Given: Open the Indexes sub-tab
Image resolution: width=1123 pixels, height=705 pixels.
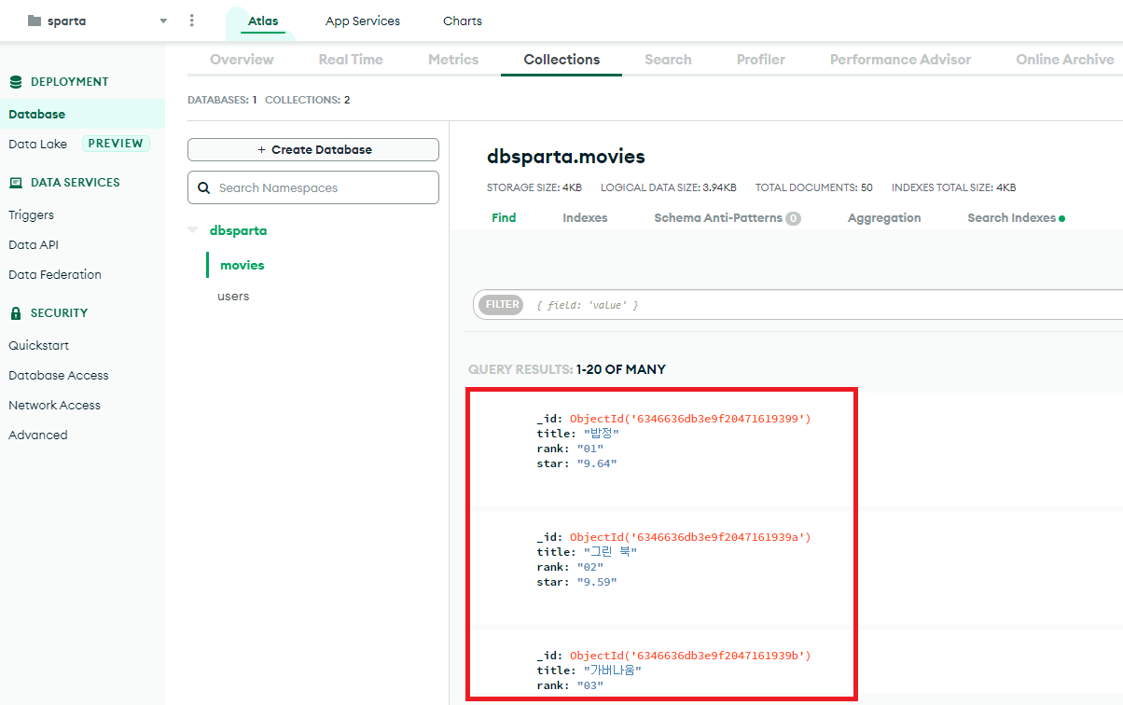Looking at the screenshot, I should point(585,217).
